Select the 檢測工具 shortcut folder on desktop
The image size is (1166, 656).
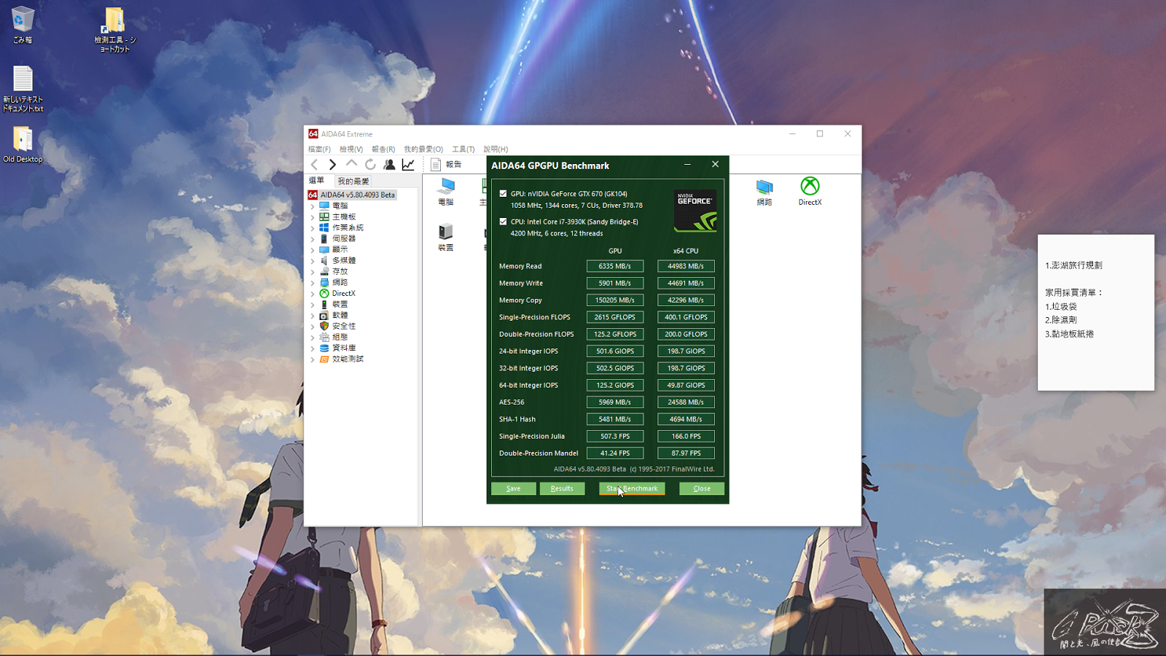coord(114,30)
